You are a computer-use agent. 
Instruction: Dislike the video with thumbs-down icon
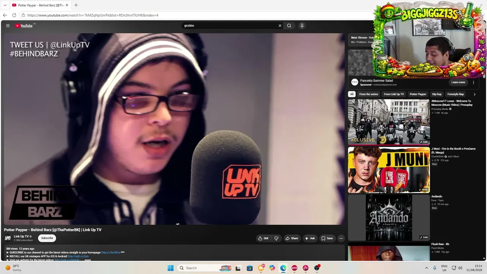click(x=276, y=239)
